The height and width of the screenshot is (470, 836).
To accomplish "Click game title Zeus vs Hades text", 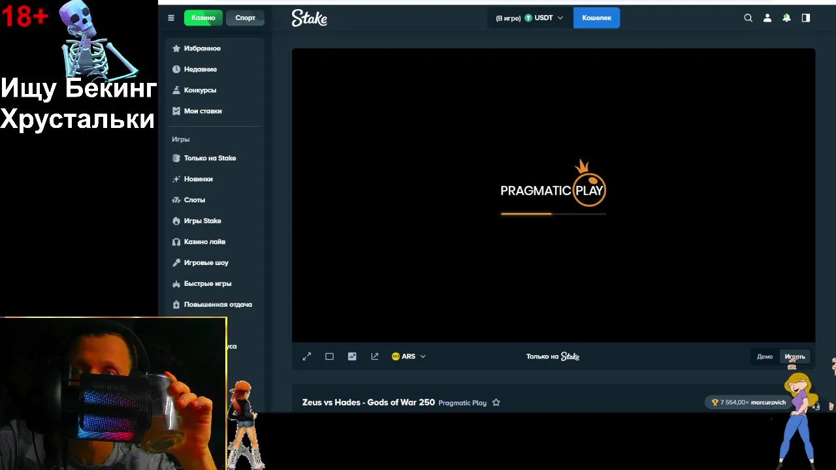I will click(368, 402).
